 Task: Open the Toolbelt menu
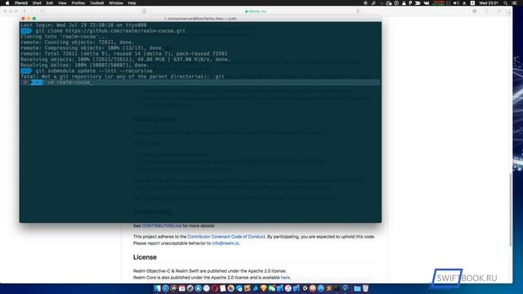96,3
